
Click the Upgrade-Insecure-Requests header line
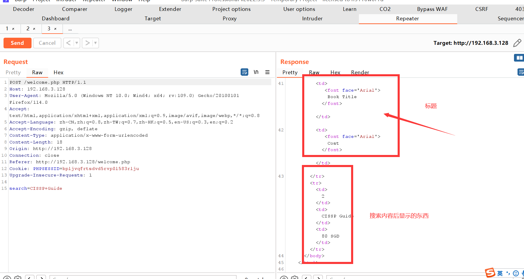pyautogui.click(x=51, y=175)
